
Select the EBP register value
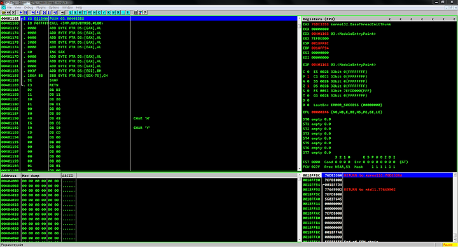click(320, 48)
